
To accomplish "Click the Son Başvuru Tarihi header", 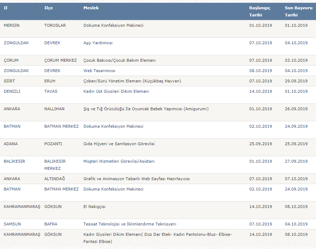I will point(299,11).
